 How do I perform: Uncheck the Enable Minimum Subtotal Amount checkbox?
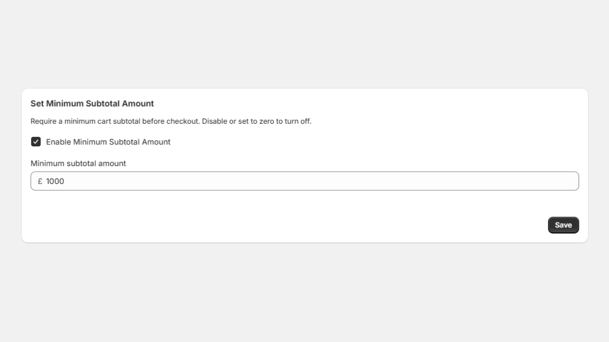(36, 142)
